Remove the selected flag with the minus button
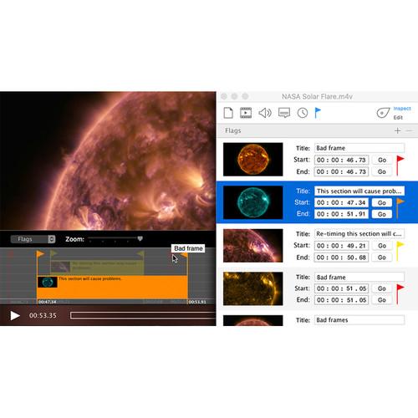Viewport: 418px width, 418px height. coord(409,130)
